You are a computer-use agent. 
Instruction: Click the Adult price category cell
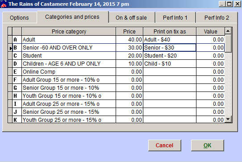(69, 40)
